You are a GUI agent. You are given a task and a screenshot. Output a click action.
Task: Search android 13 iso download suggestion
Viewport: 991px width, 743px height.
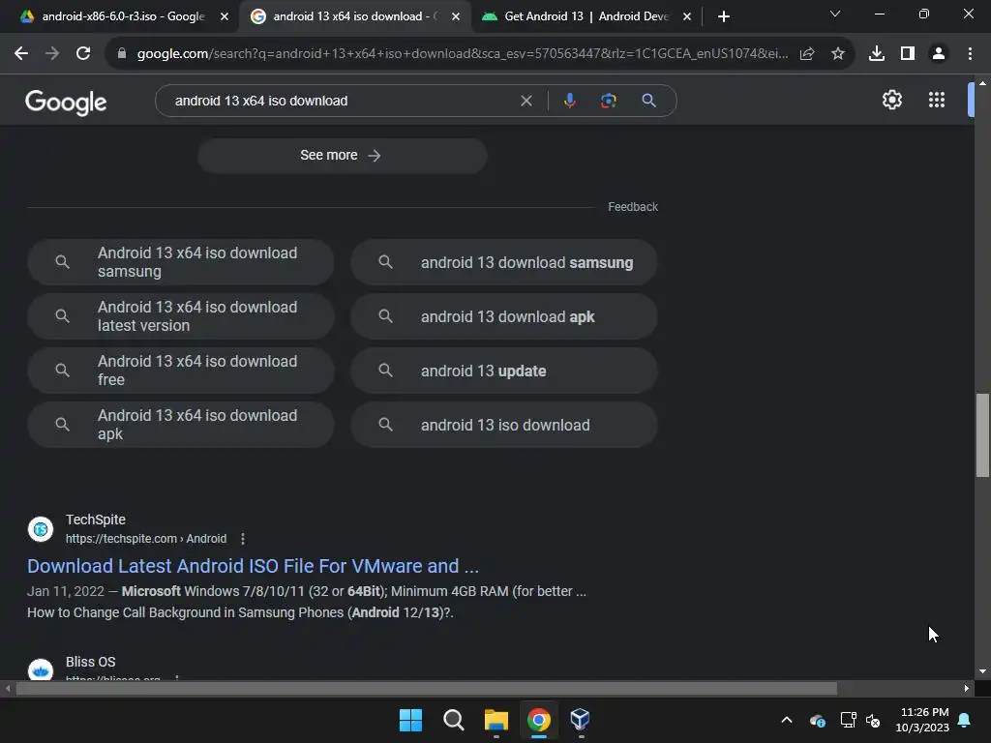[503, 425]
